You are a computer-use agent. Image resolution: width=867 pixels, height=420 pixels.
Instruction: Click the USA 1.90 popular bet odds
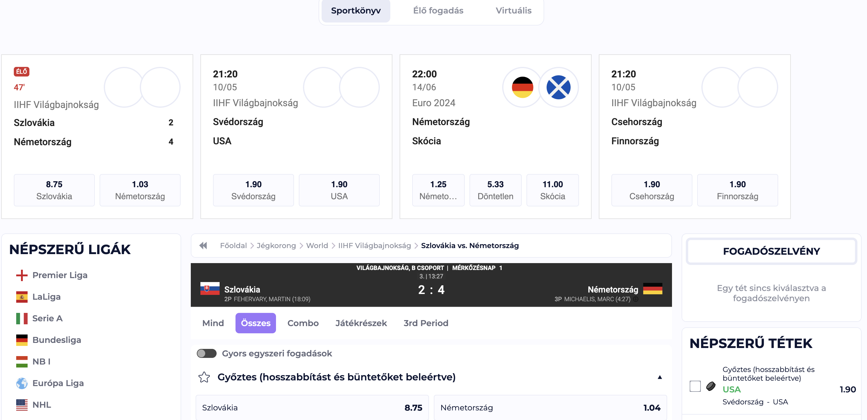pos(847,390)
